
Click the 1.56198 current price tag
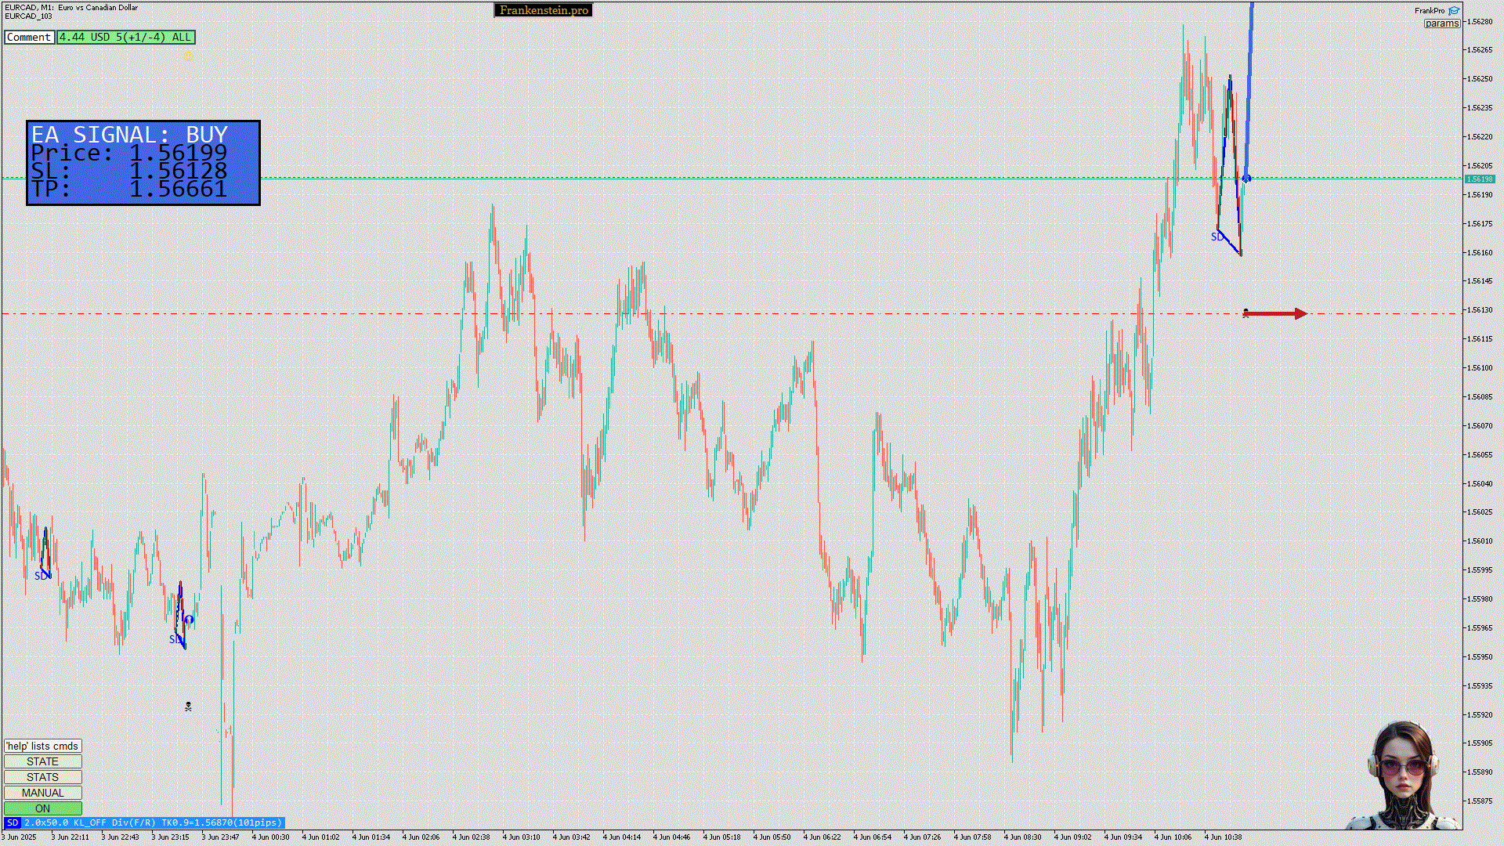1480,179
